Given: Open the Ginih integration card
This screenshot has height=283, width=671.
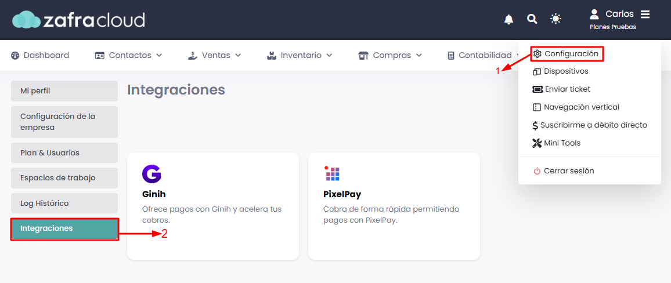Looking at the screenshot, I should coord(212,206).
